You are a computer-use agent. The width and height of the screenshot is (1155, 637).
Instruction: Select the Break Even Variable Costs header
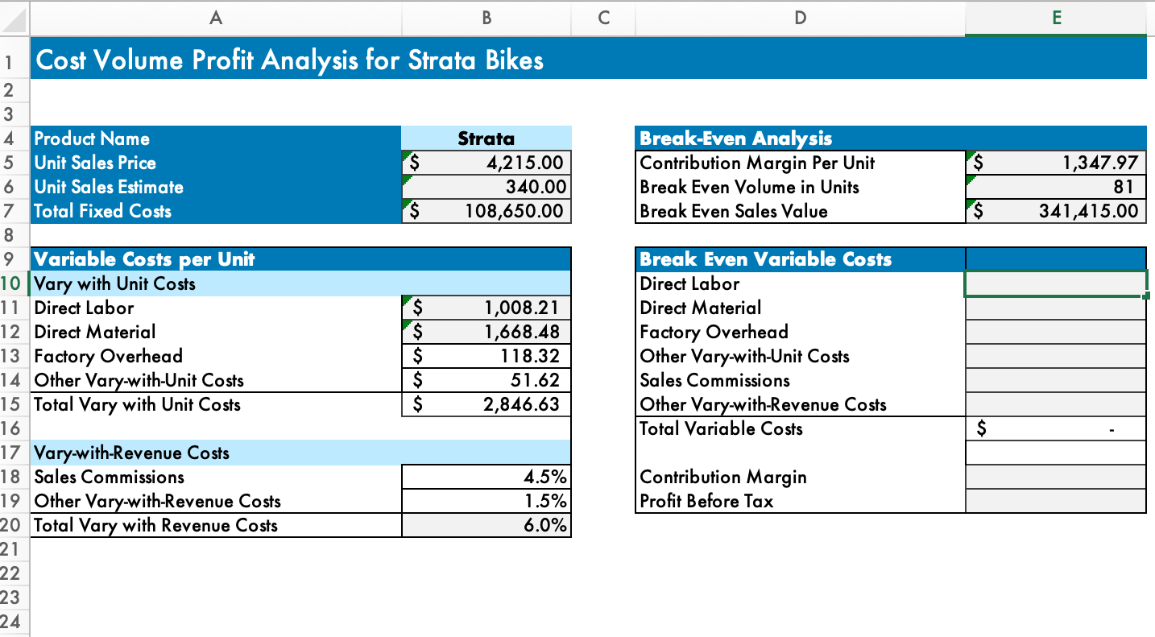800,259
